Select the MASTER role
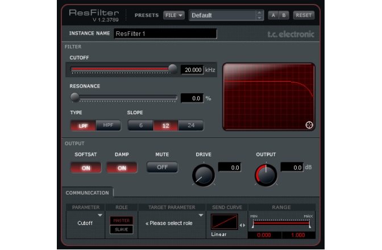This screenshot has height=250, width=382. [x=121, y=220]
